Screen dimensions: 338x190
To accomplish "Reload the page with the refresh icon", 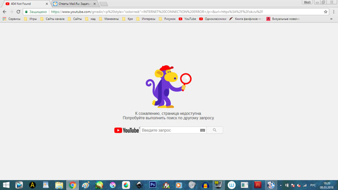I will 18,12.
